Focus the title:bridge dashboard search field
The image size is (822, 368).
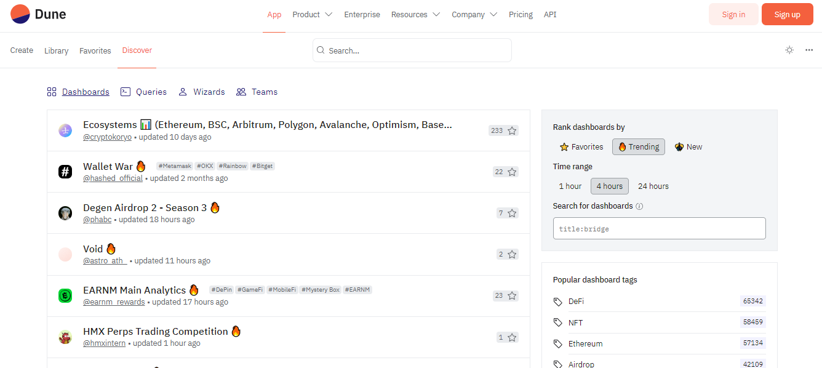click(660, 228)
